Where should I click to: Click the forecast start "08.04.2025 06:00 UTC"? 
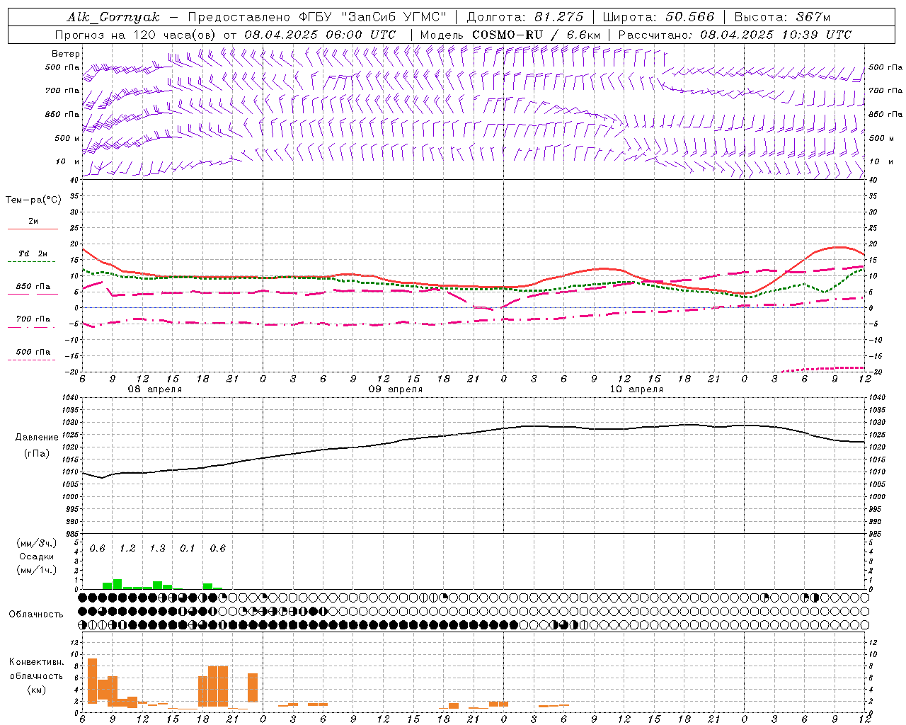pyautogui.click(x=320, y=35)
